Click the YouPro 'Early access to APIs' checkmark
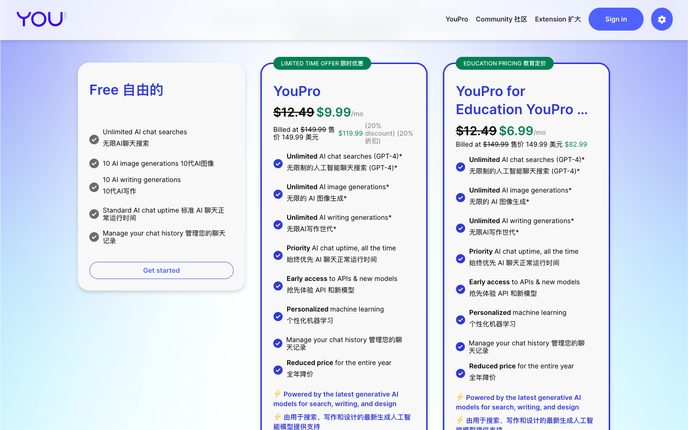 tap(278, 286)
